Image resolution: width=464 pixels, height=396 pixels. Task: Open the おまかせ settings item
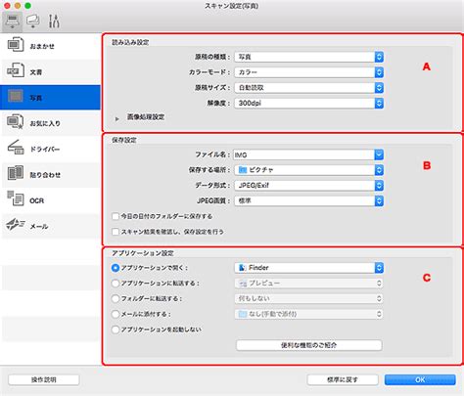coord(51,46)
